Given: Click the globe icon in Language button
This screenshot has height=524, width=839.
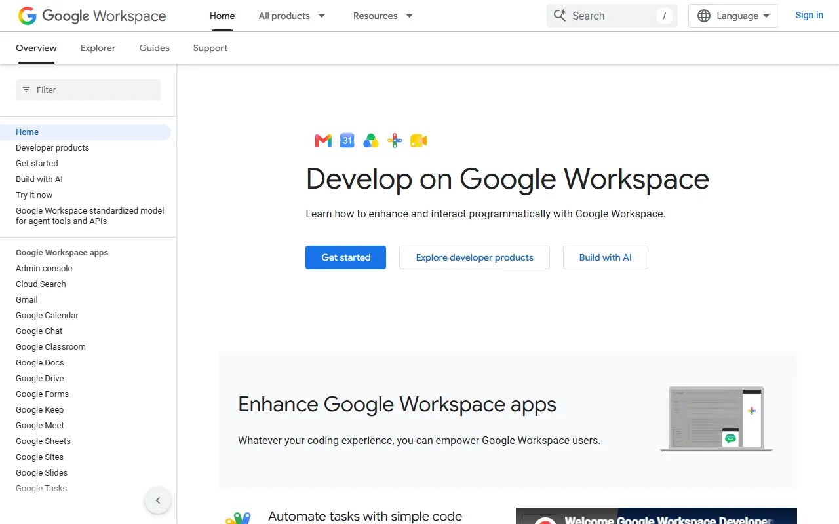Looking at the screenshot, I should tap(704, 16).
